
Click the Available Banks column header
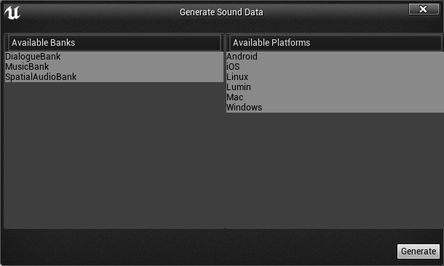pyautogui.click(x=114, y=43)
